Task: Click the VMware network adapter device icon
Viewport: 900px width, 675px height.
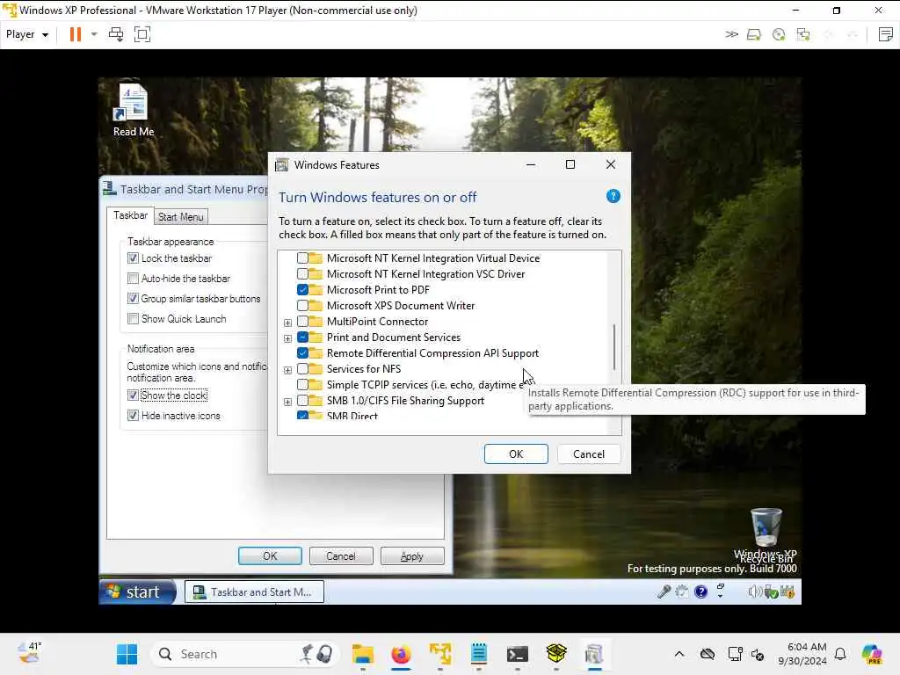Action: click(803, 35)
